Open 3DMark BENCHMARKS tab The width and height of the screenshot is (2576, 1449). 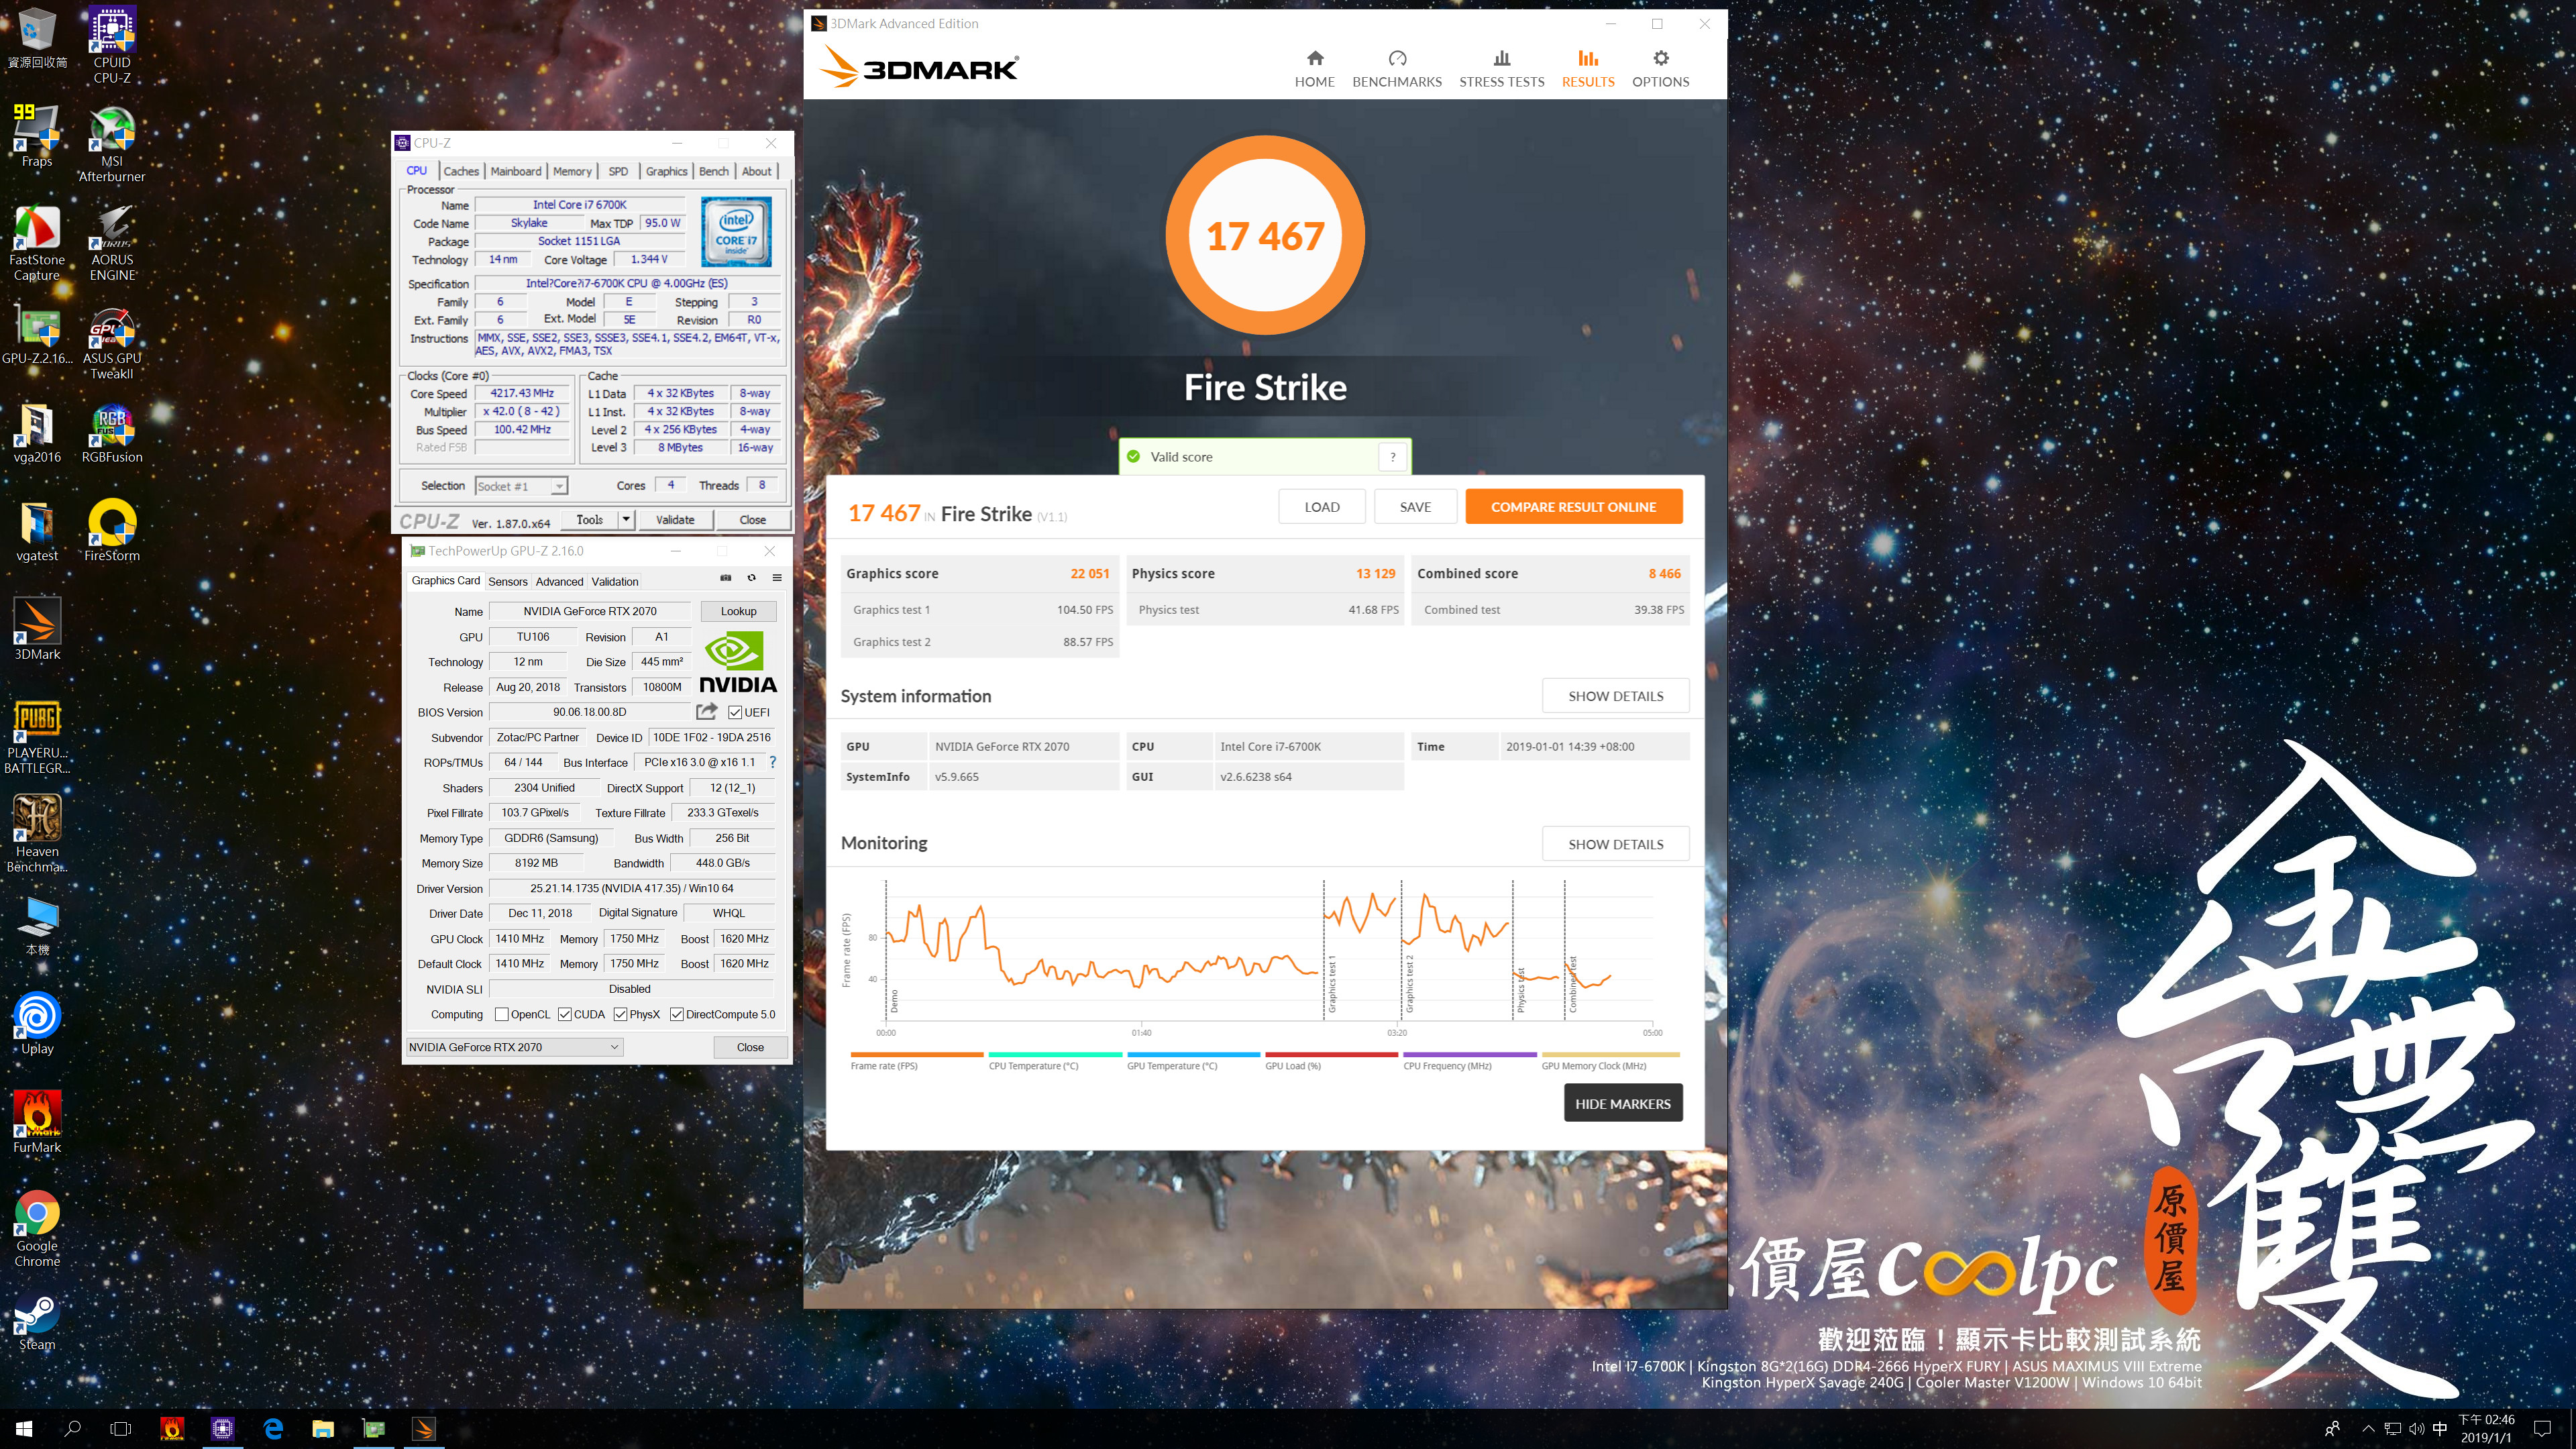(x=1397, y=69)
